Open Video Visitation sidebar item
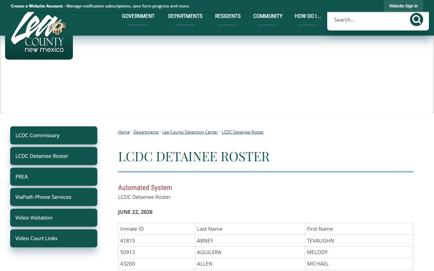Viewport: 434px width, 271px height. (x=54, y=218)
